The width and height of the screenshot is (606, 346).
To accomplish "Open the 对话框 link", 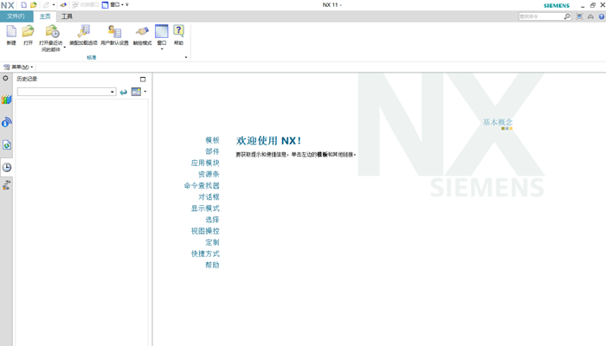I will tap(209, 197).
